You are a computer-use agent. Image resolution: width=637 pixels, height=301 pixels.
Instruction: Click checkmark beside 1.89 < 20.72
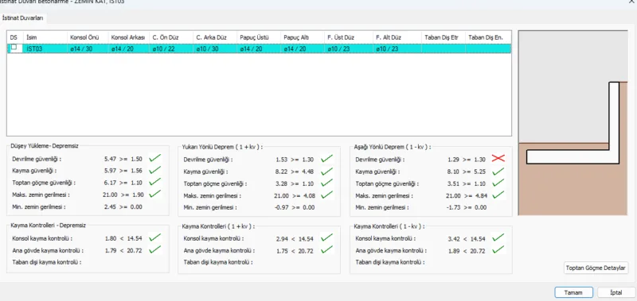(x=498, y=250)
